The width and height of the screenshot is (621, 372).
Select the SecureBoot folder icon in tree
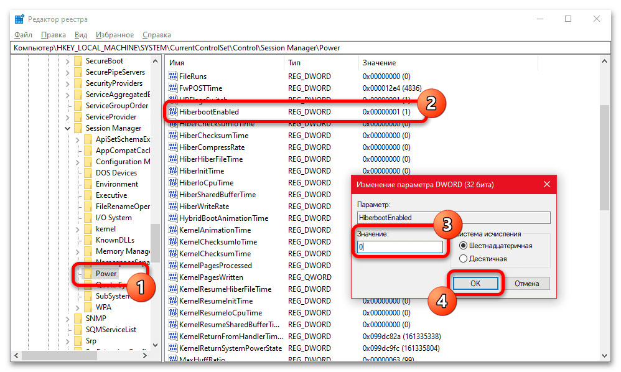(x=78, y=61)
